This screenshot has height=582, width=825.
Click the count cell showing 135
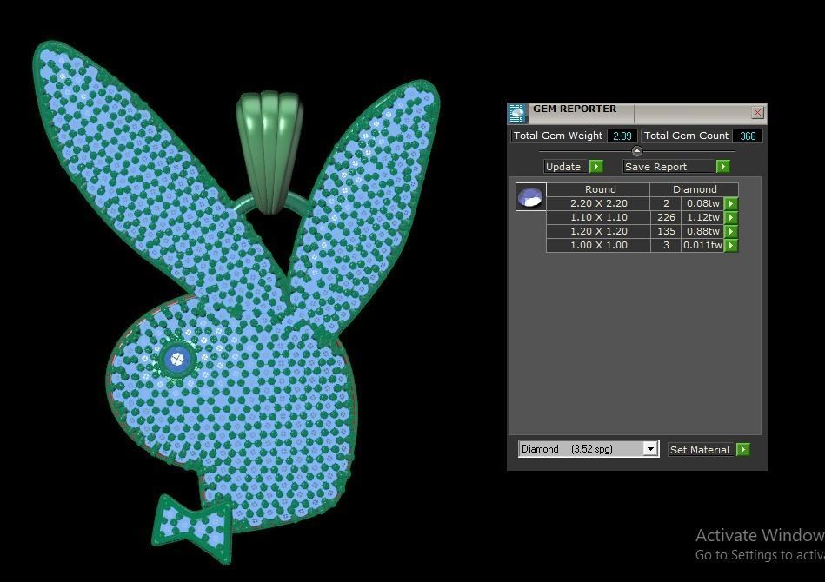666,231
